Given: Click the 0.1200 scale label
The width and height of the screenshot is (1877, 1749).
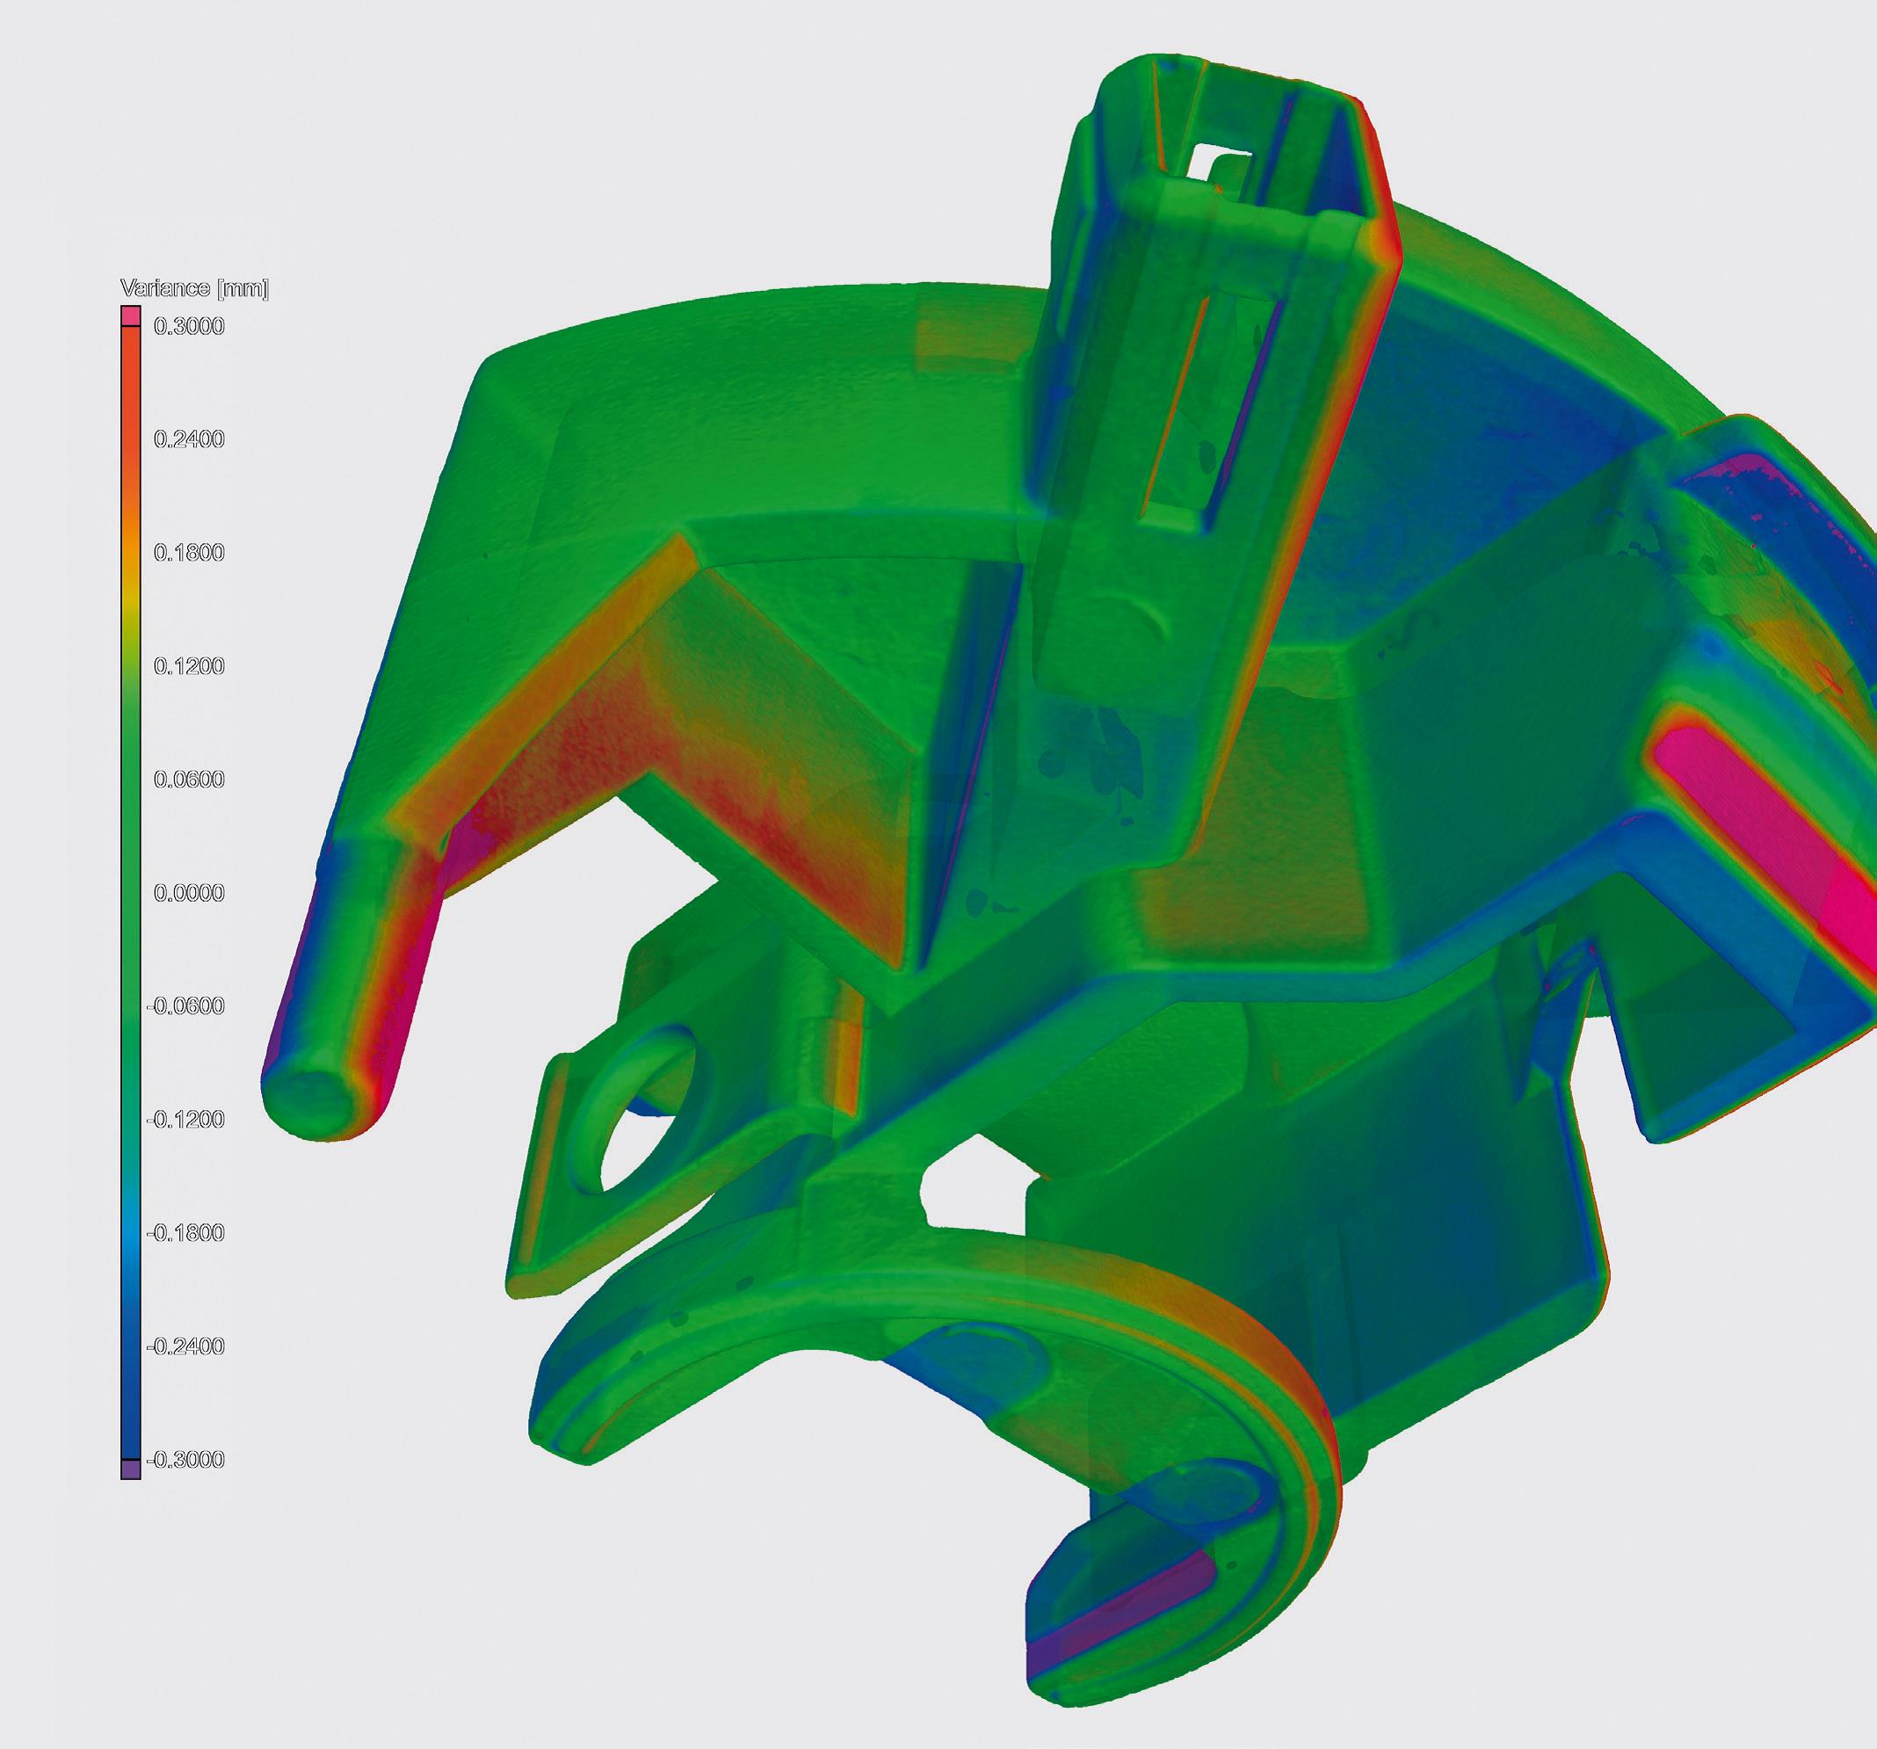Looking at the screenshot, I should click(x=189, y=666).
